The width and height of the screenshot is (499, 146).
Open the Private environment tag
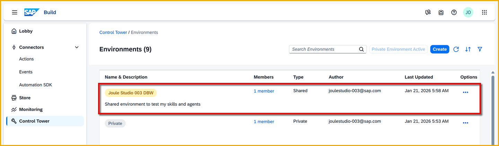point(115,123)
